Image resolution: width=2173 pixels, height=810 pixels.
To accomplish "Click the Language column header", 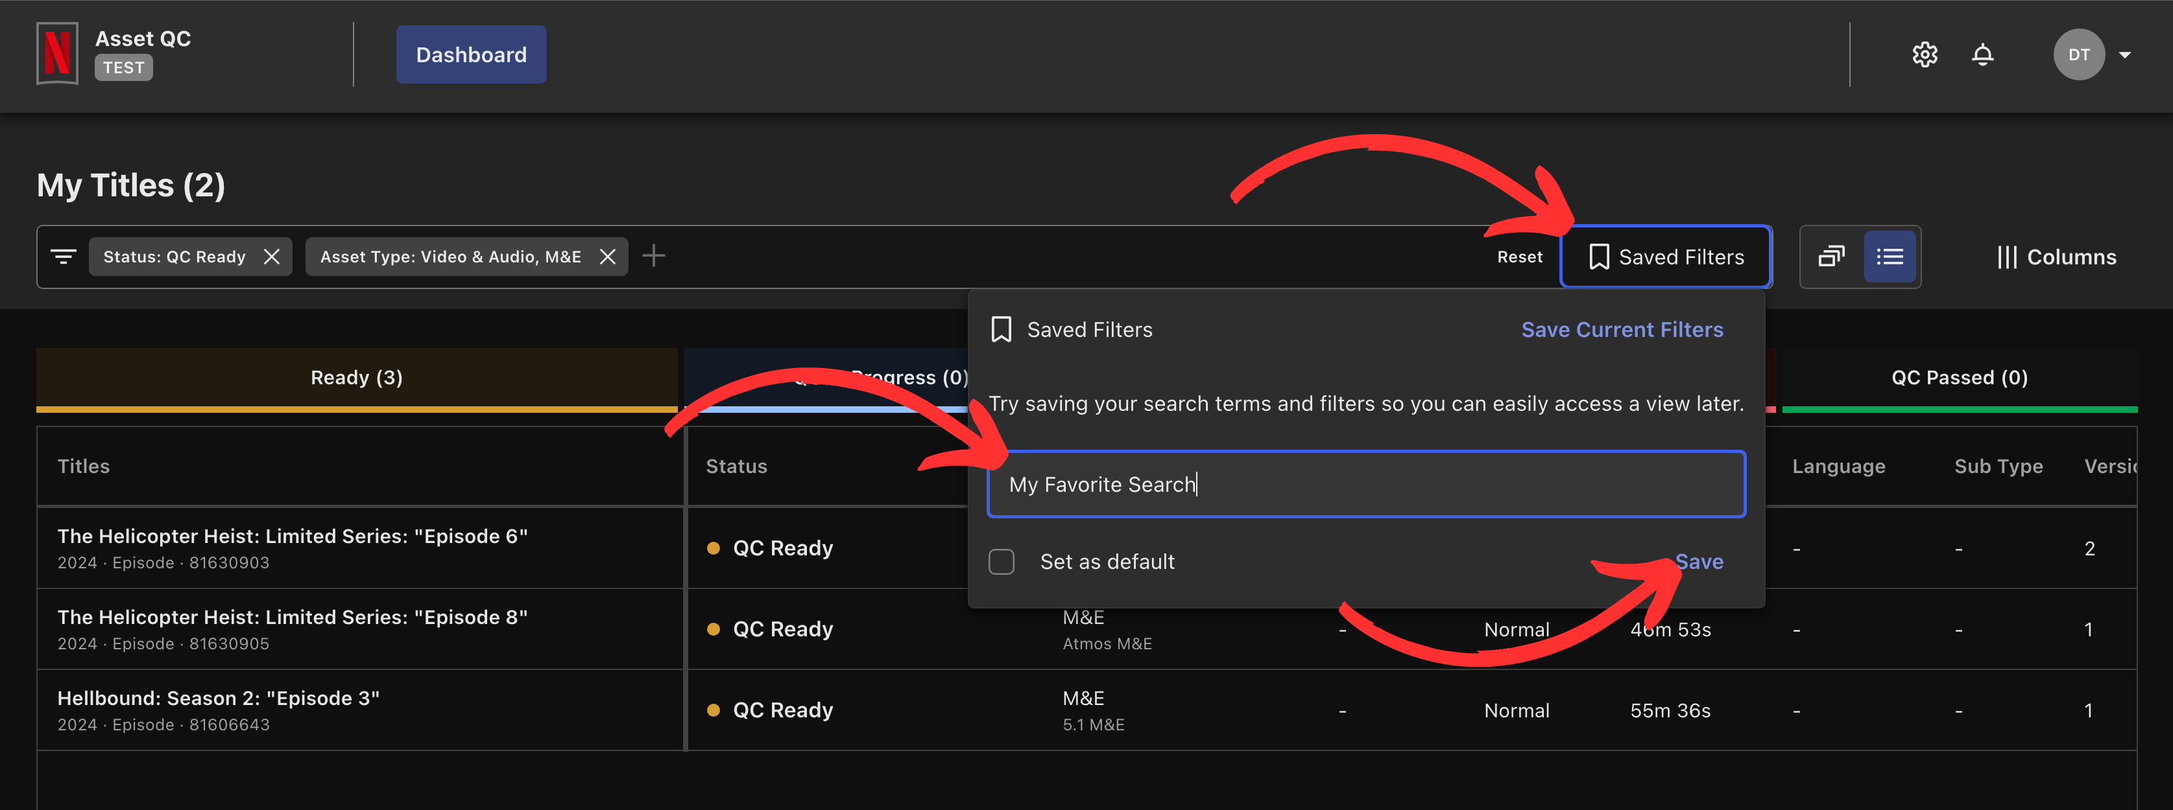I will pos(1838,466).
